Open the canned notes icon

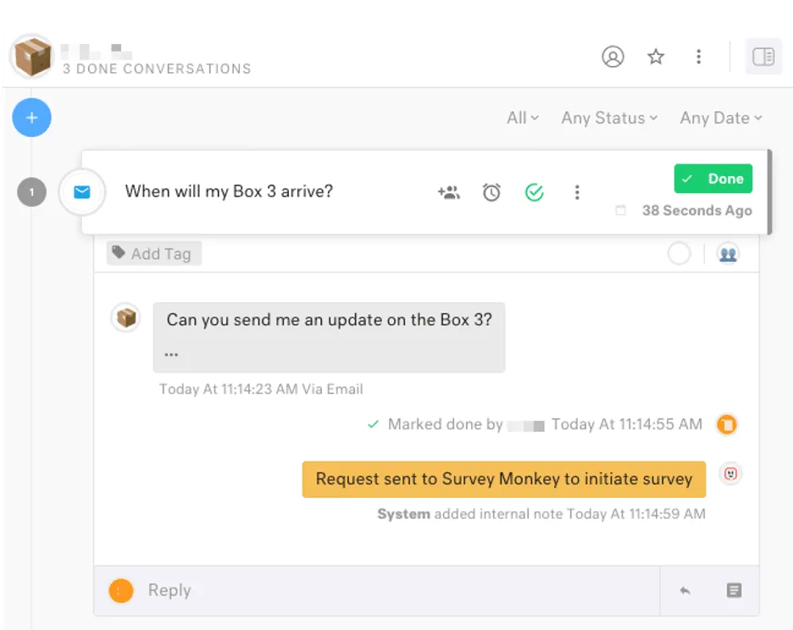(x=734, y=590)
